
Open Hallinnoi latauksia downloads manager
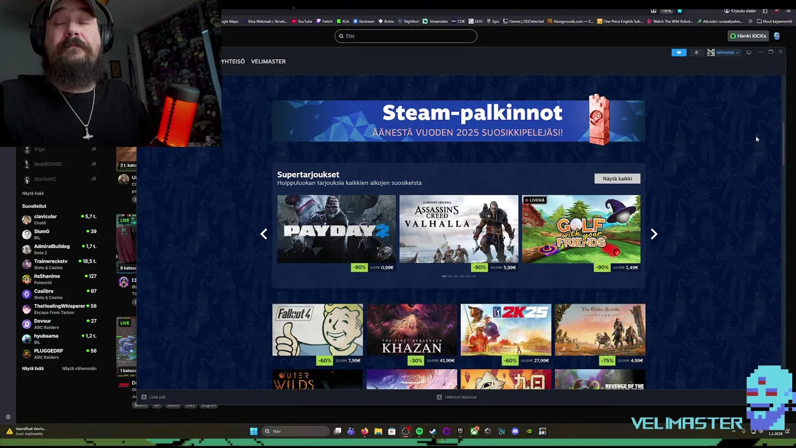click(x=457, y=397)
